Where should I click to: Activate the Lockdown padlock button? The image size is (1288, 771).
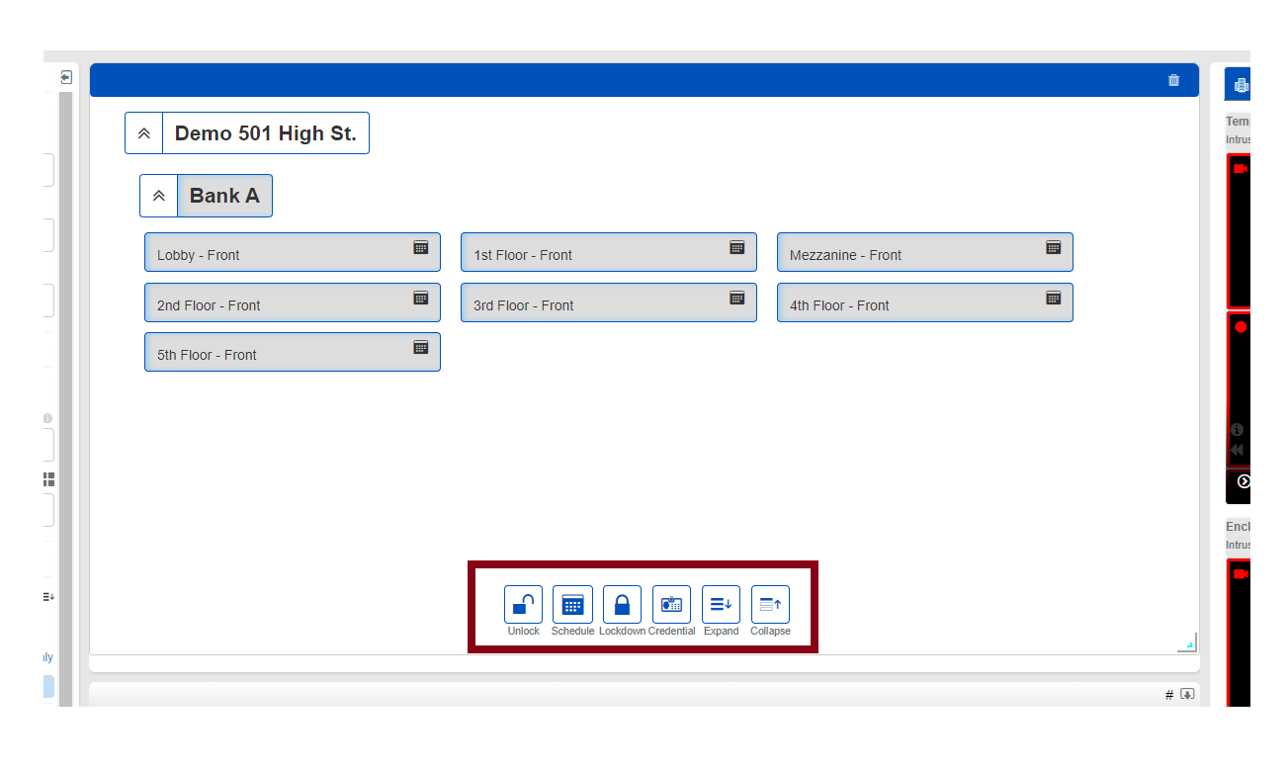pyautogui.click(x=622, y=604)
